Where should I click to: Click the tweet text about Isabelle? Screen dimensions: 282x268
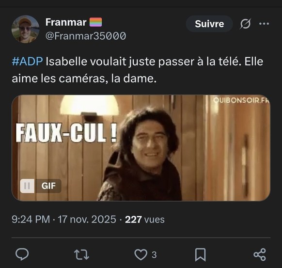[138, 70]
